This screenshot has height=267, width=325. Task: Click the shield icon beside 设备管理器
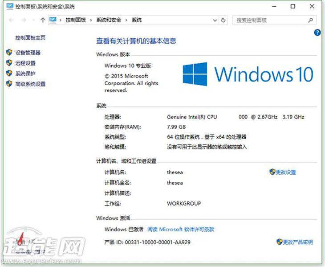(x=9, y=52)
